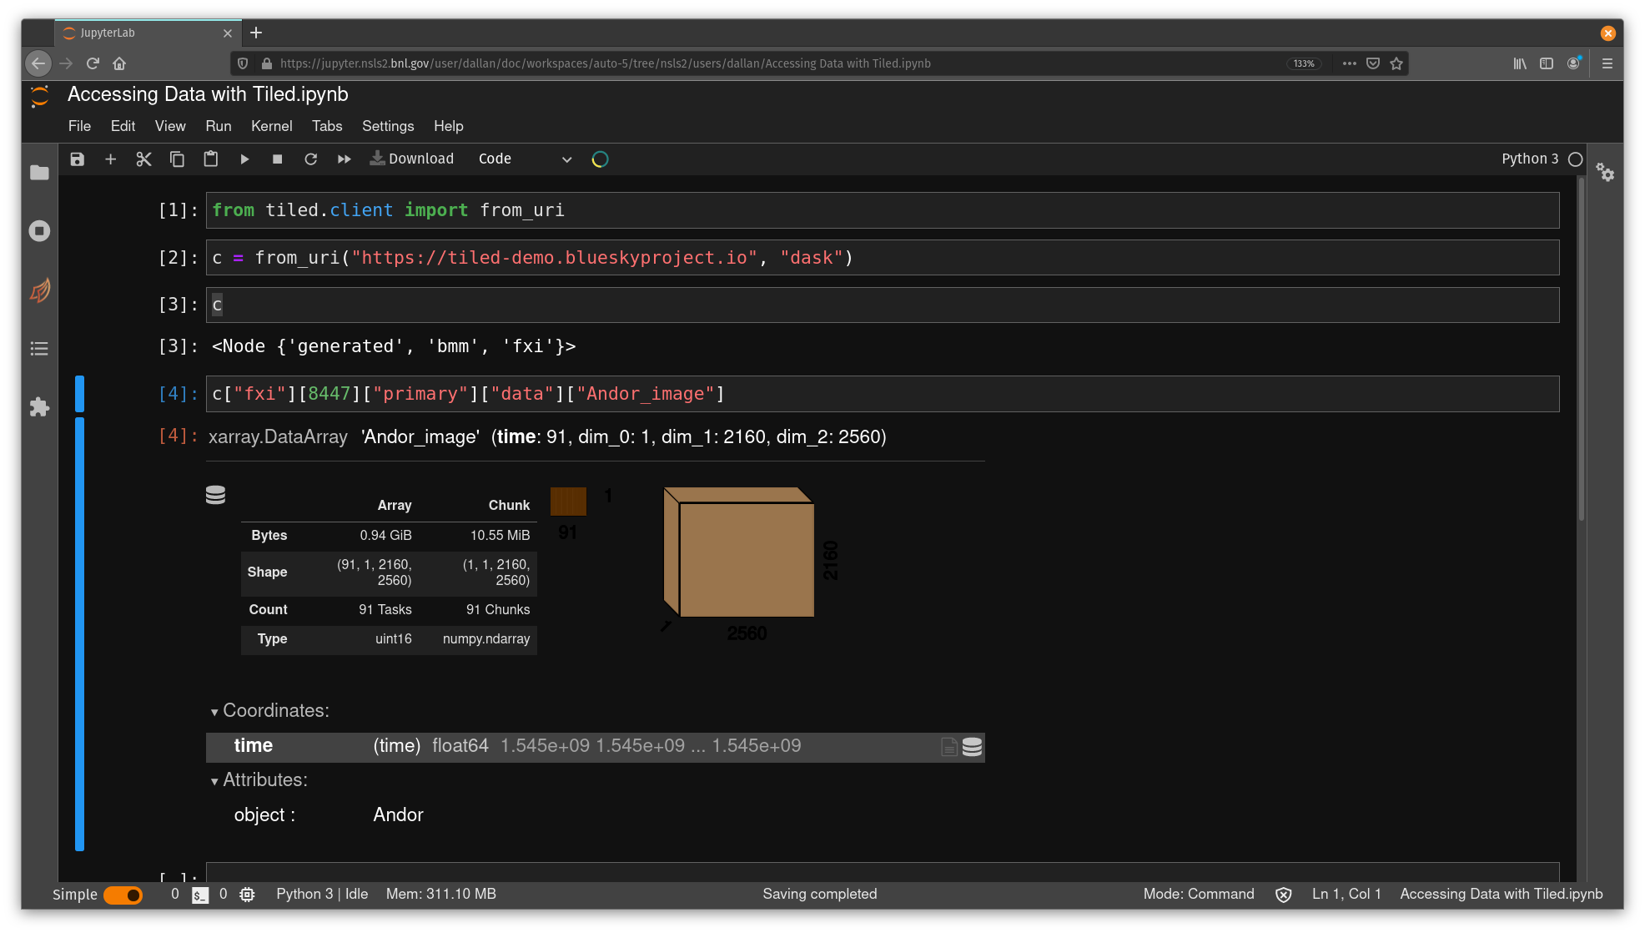Save the notebook with the disk icon
This screenshot has width=1645, height=933.
coord(77,159)
